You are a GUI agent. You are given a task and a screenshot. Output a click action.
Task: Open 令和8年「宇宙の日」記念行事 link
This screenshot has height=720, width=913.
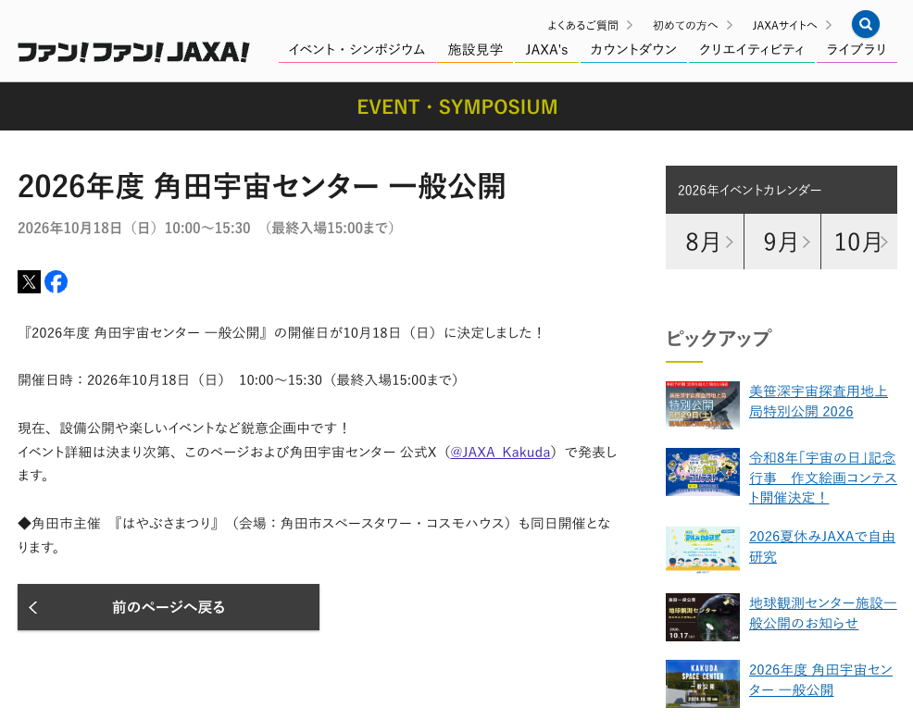822,478
